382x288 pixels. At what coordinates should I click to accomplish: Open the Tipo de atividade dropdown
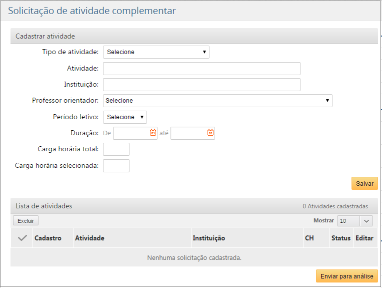pos(156,52)
